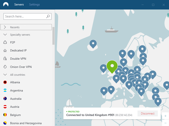Click the magnifying glass search icon
Viewport: 169px width, 126px height.
[x=48, y=16]
